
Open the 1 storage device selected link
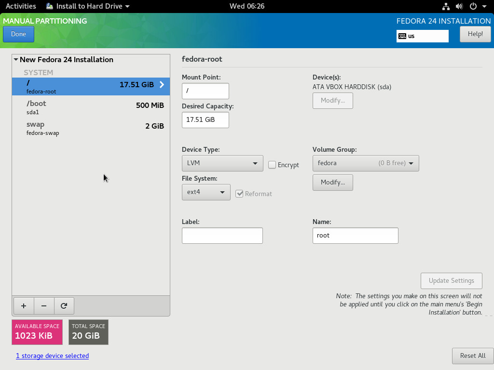tap(52, 356)
